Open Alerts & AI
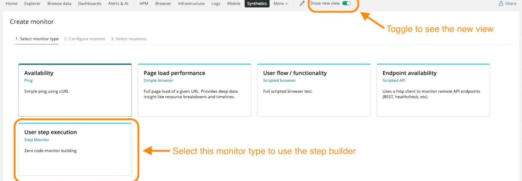Screen dimensions: 522x181 pos(118,4)
